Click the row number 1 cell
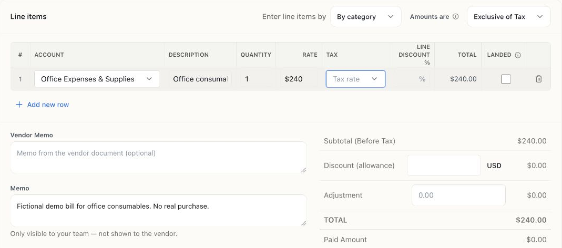Image resolution: width=562 pixels, height=248 pixels. point(21,79)
